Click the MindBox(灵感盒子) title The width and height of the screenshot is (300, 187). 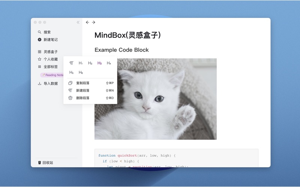tap(127, 35)
